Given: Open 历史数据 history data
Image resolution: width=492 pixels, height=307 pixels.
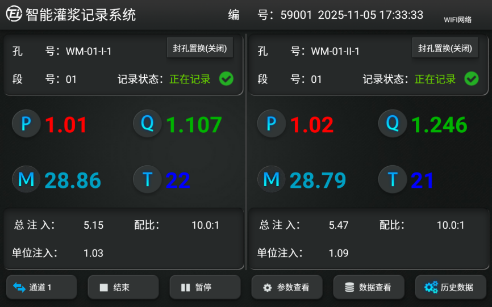Looking at the screenshot, I should pyautogui.click(x=450, y=287).
